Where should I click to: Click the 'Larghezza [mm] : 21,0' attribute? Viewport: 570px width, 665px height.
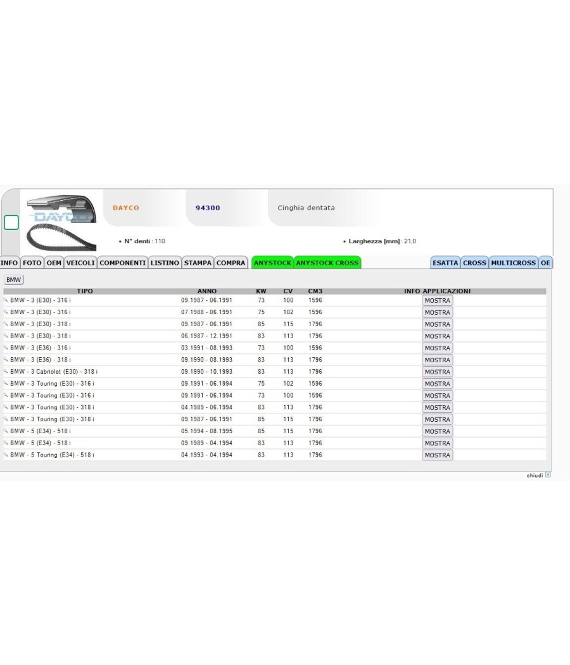pos(379,241)
